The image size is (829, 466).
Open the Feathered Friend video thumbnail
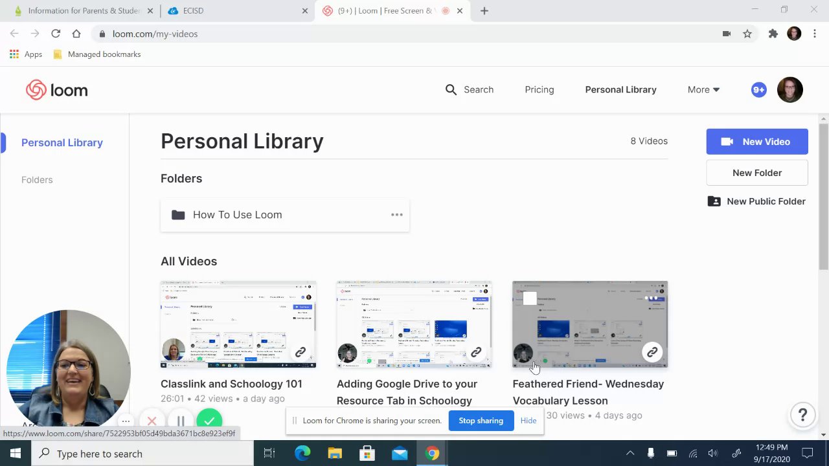(590, 324)
